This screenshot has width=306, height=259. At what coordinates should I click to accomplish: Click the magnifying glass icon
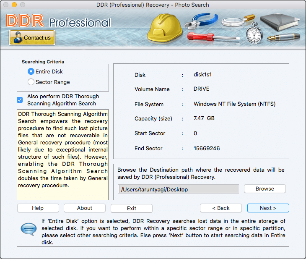[x=238, y=21]
